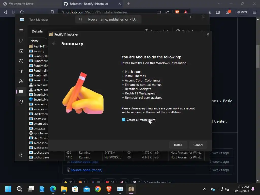
Task: Focus Task Manager search field
Action: click(108, 19)
